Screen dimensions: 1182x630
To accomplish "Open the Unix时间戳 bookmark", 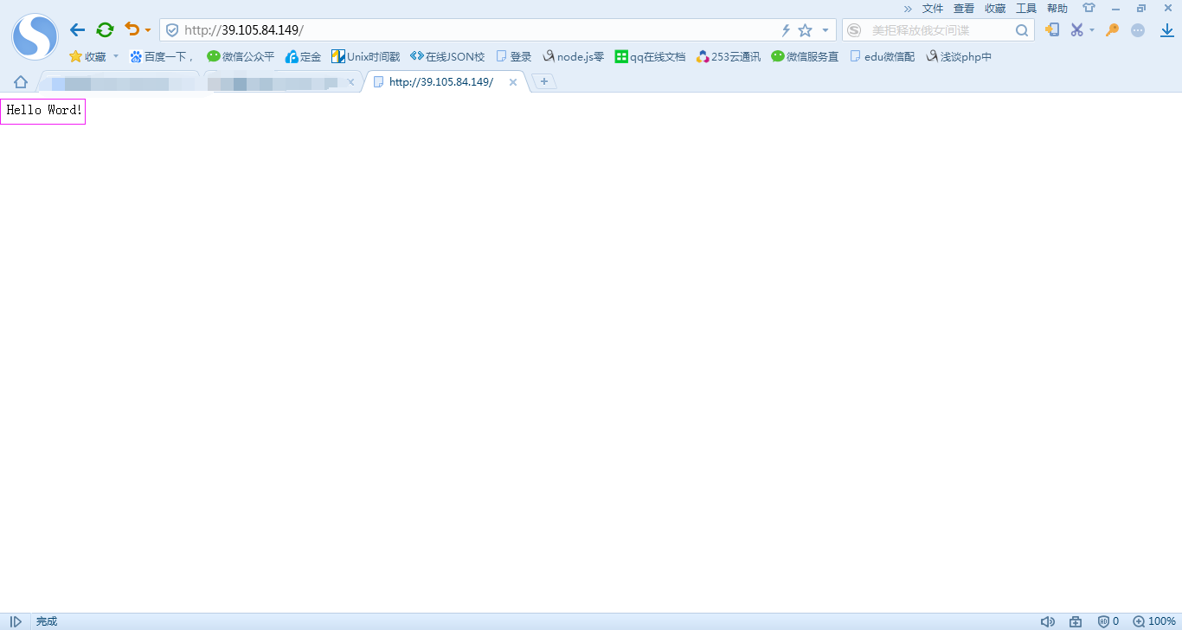I will (367, 56).
